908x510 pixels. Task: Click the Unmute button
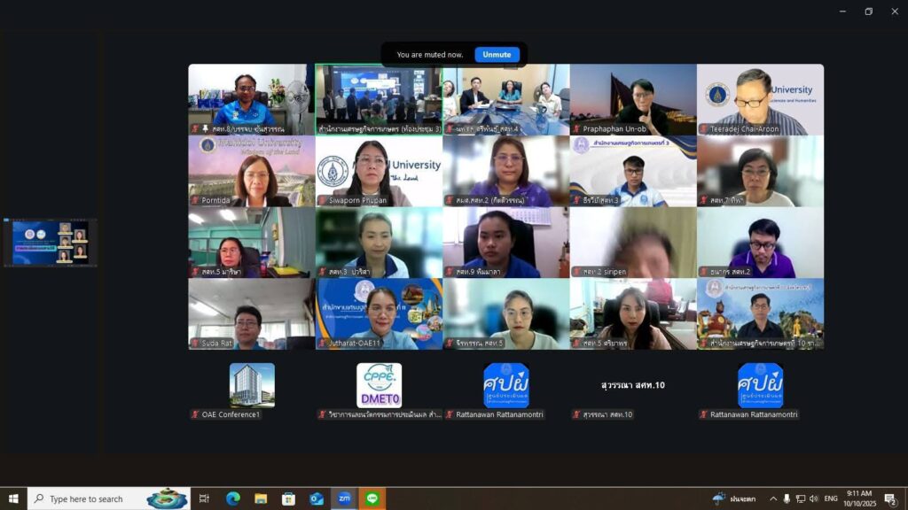pos(497,55)
